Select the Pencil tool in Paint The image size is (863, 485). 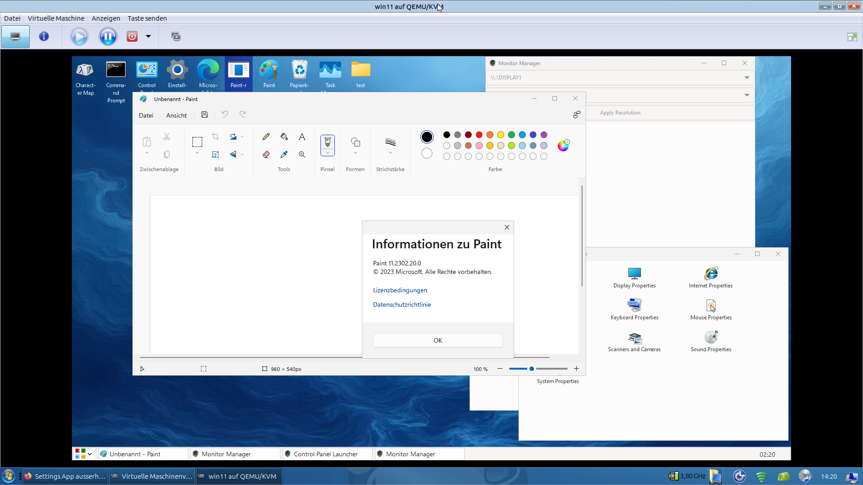coord(266,137)
